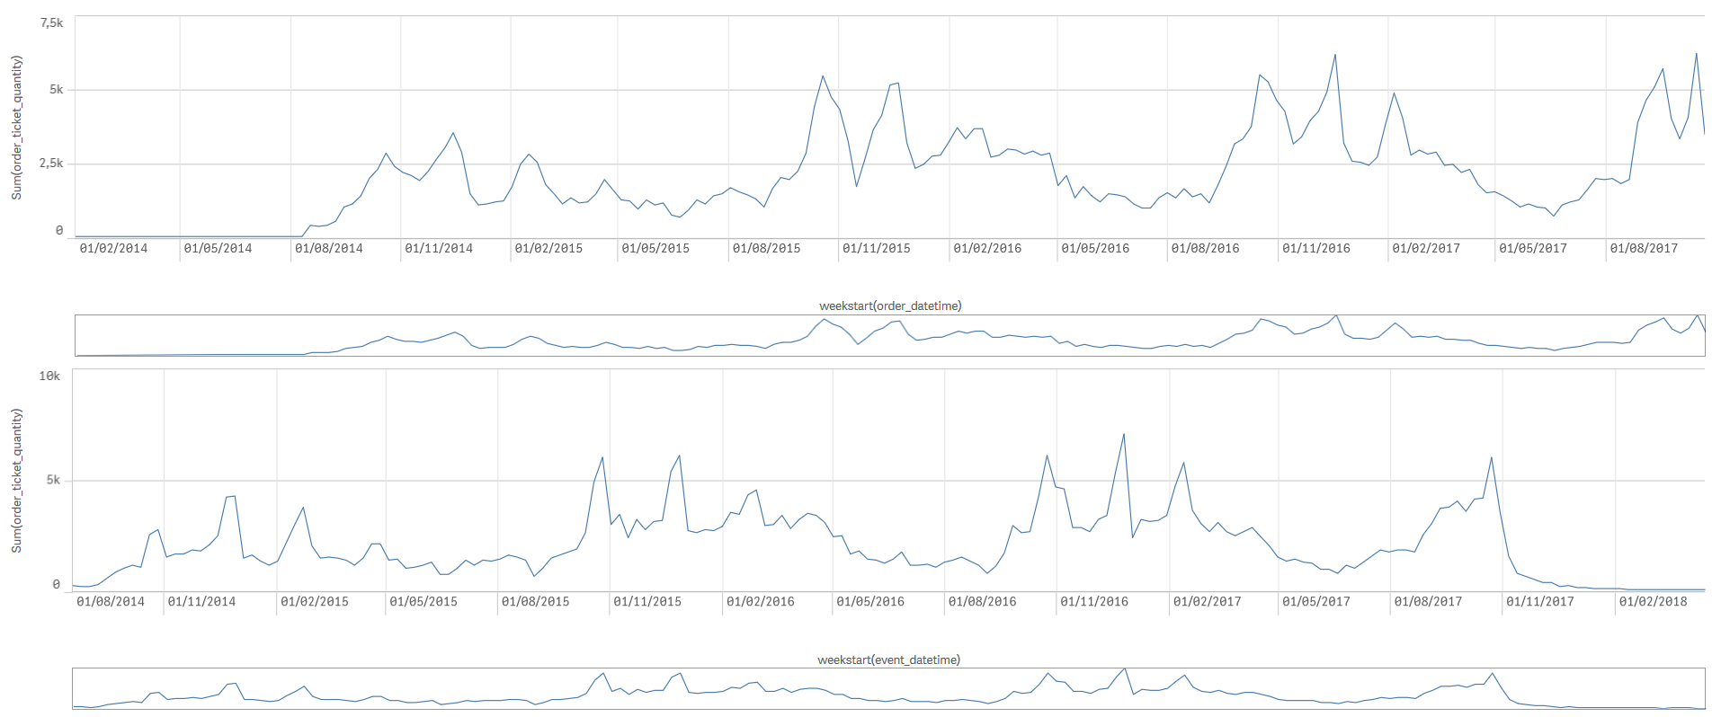The height and width of the screenshot is (717, 1712).
Task: Select 01/08/2017 on the order_datetime chart axis
Action: pos(1644,248)
